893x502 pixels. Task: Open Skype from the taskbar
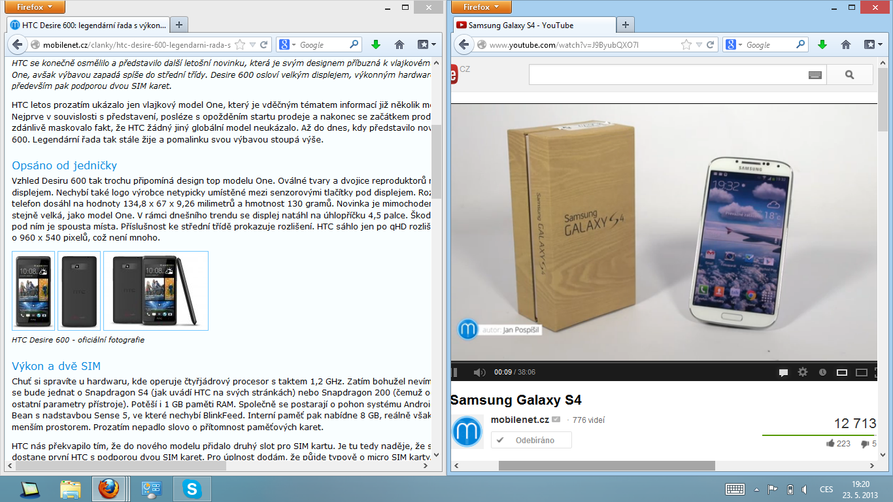(x=192, y=488)
